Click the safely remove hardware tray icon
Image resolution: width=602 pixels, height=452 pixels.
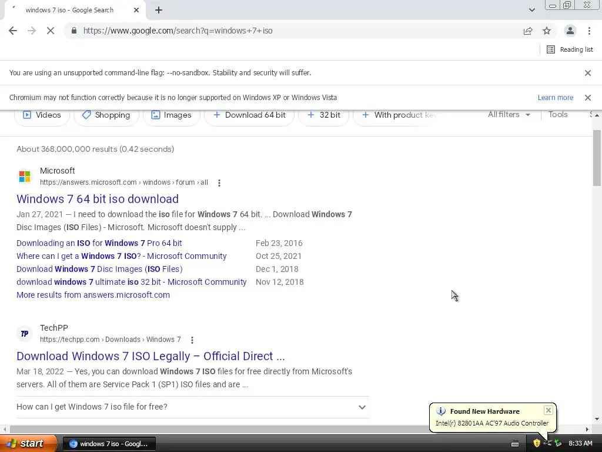(558, 444)
